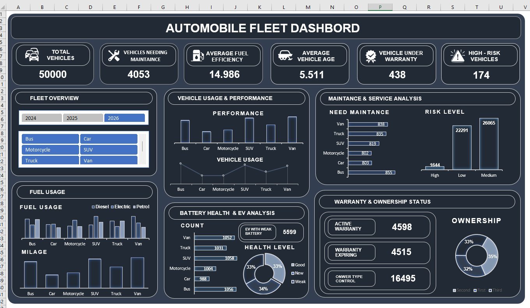530x308 pixels.
Task: Select the 2024 year slicer
Action: (x=42, y=118)
